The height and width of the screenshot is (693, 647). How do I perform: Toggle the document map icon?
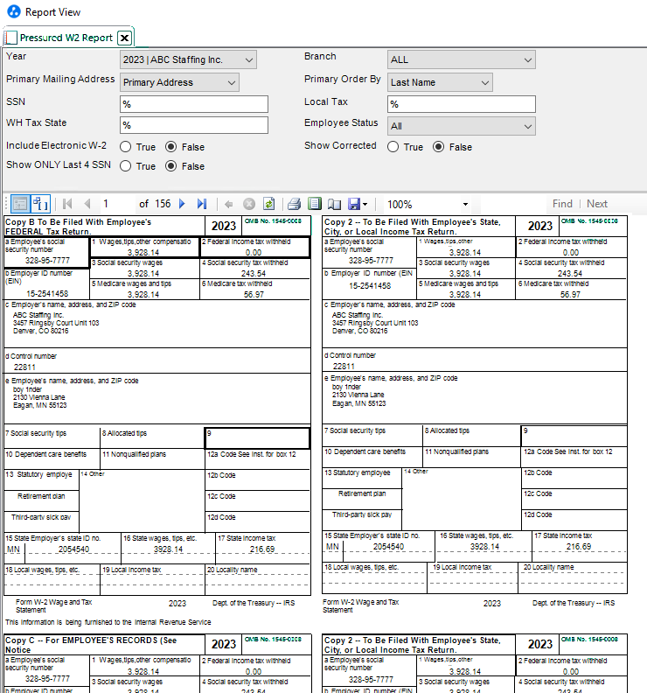tap(39, 204)
